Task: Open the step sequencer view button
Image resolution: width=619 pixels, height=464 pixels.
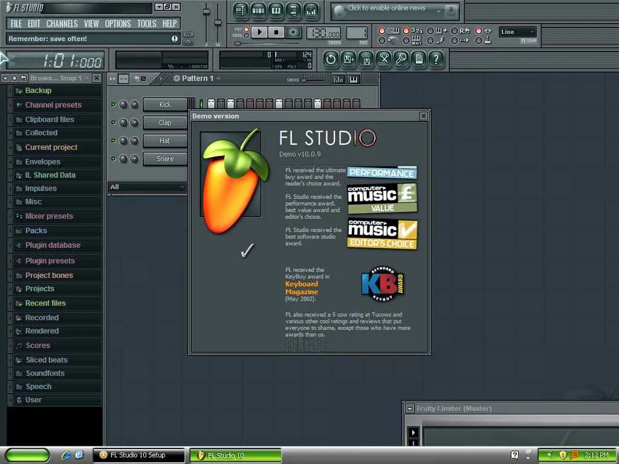Action: pyautogui.click(x=258, y=11)
